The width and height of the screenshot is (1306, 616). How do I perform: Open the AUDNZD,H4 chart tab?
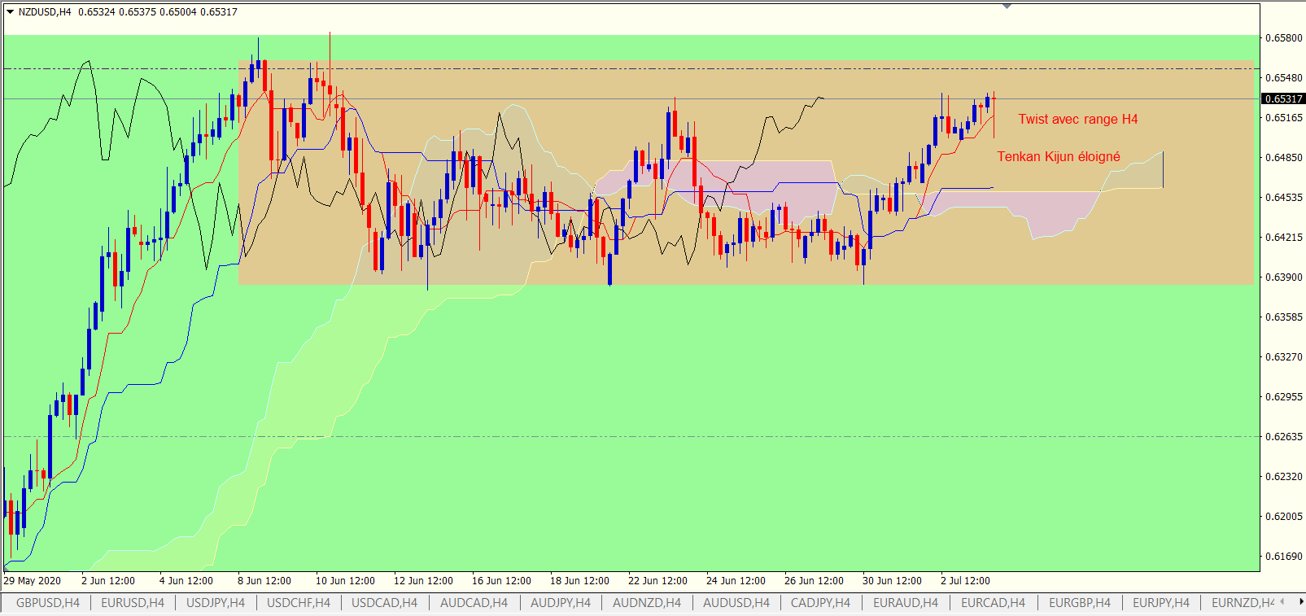point(647,603)
